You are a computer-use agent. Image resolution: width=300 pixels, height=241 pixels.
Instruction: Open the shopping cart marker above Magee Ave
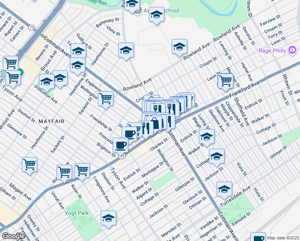29,166
